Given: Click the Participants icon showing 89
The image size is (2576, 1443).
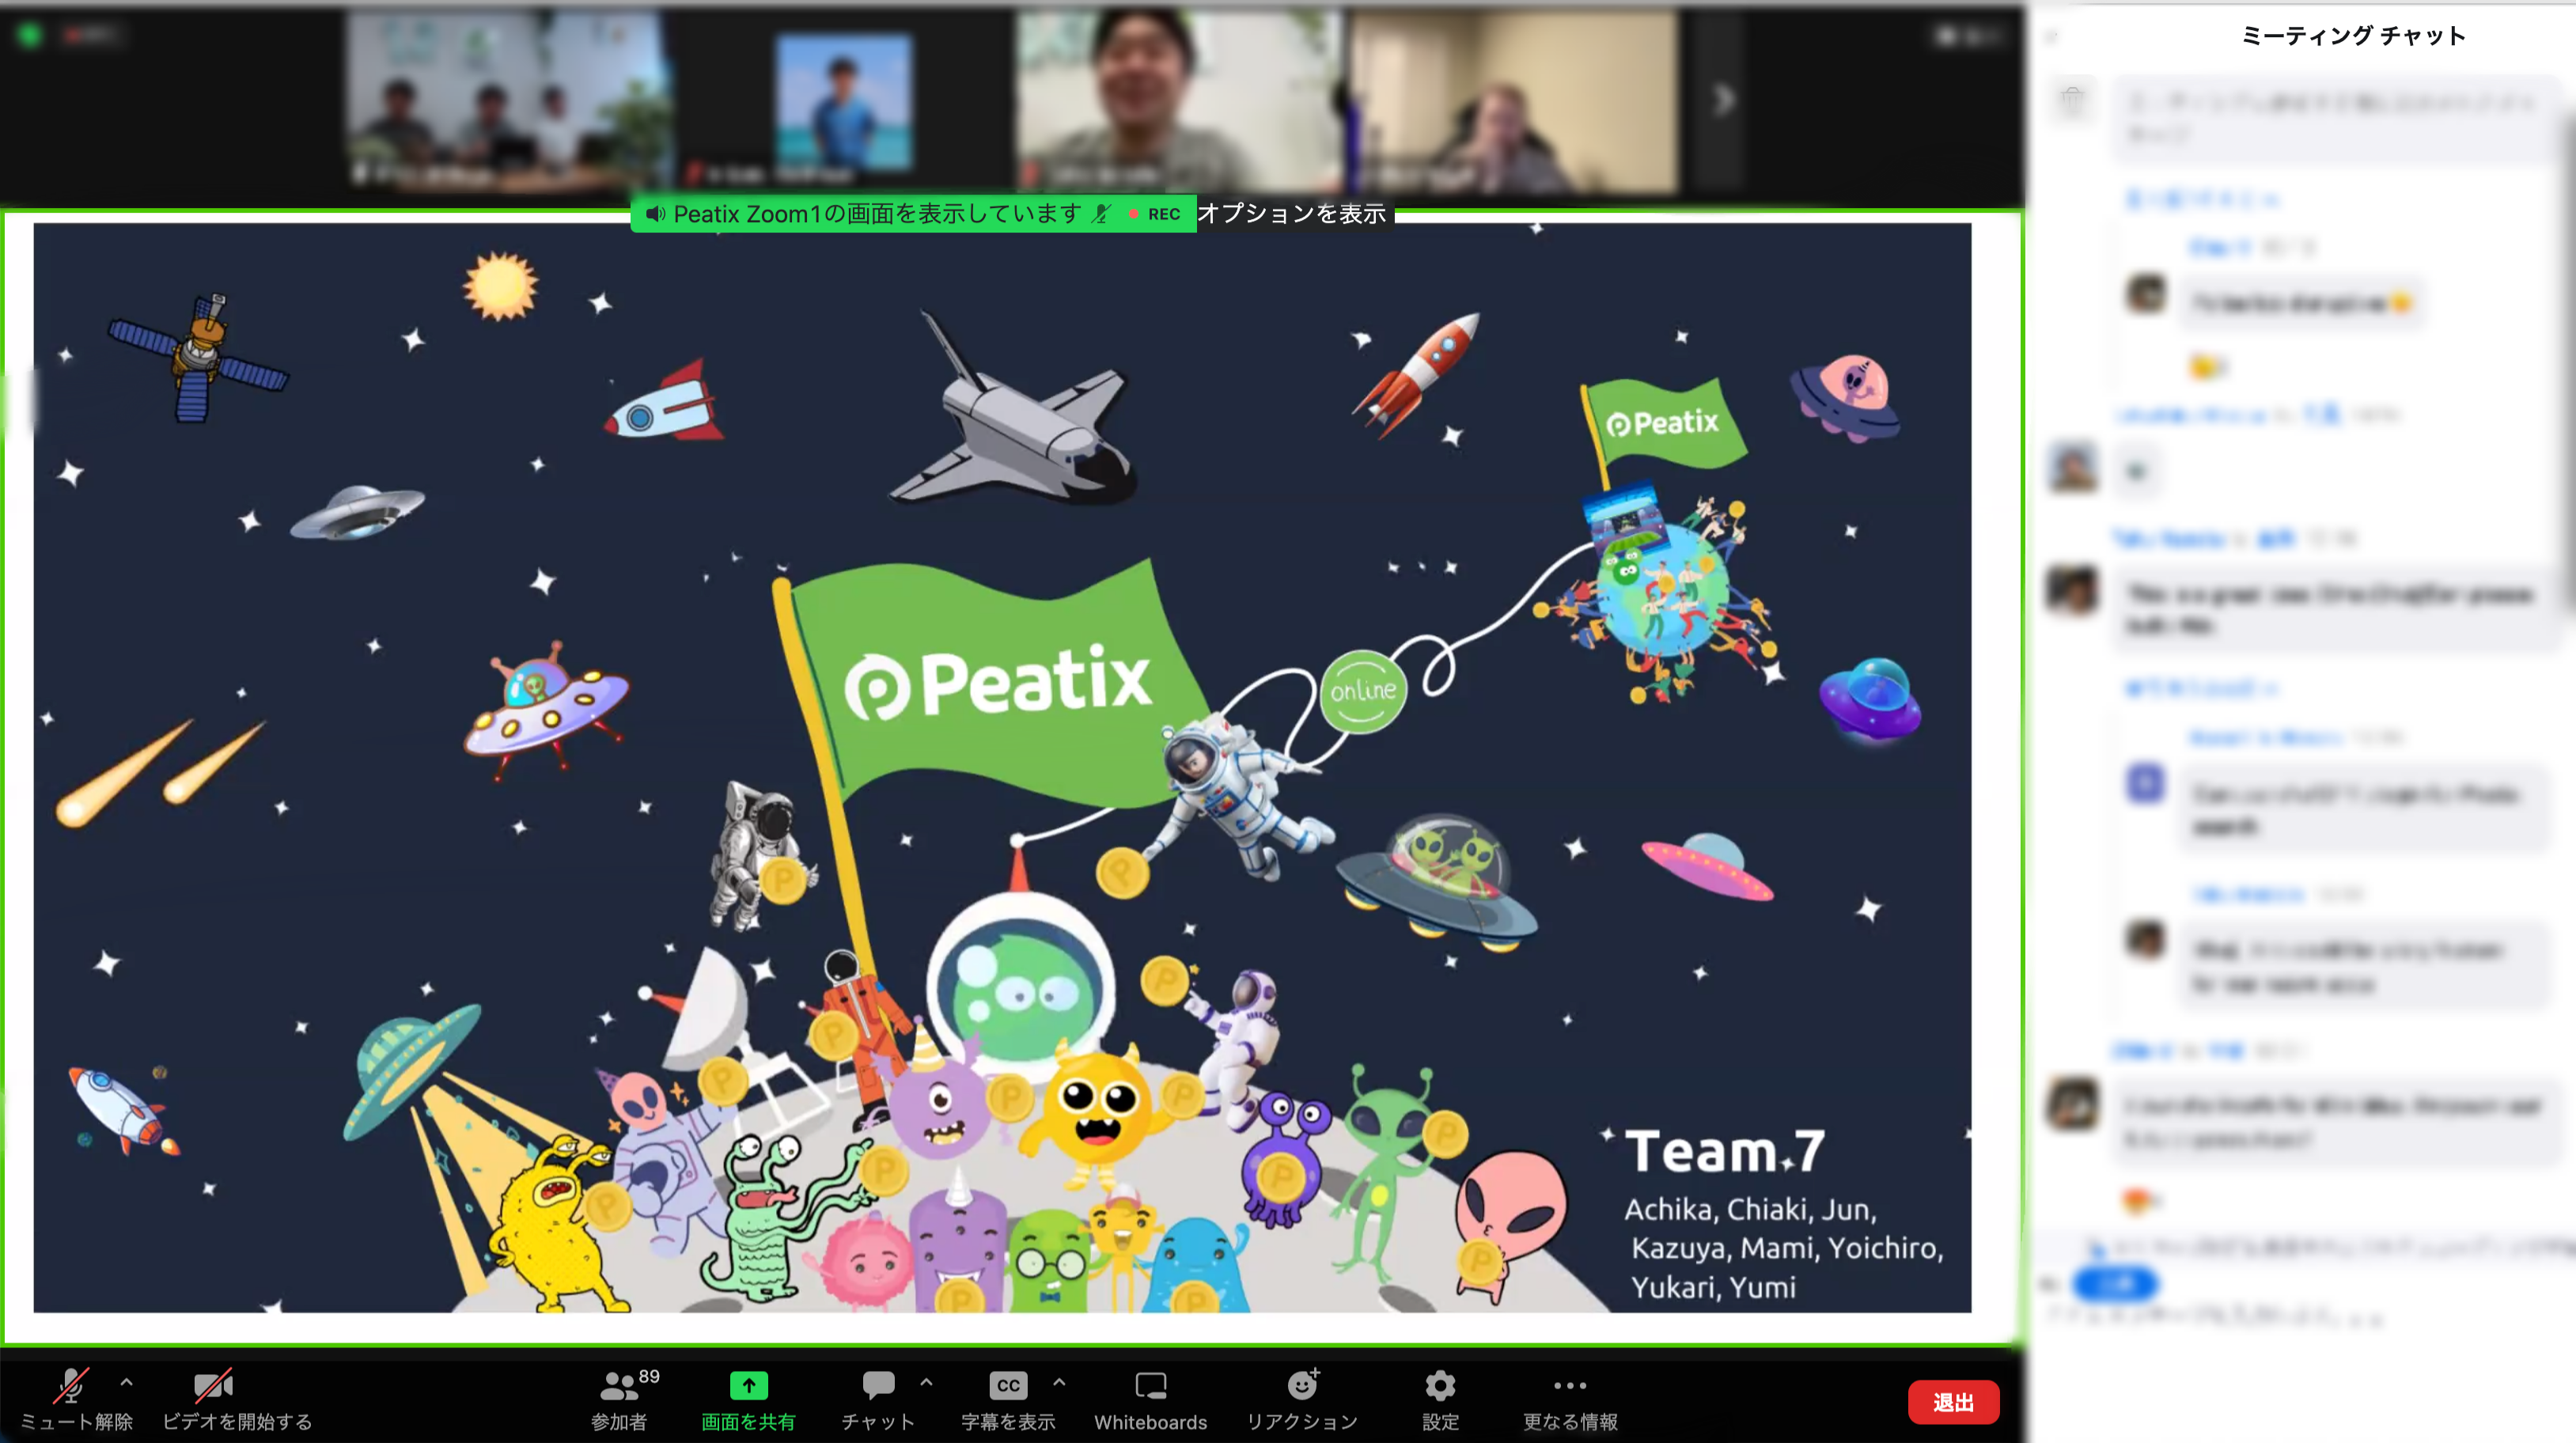Looking at the screenshot, I should tap(619, 1386).
